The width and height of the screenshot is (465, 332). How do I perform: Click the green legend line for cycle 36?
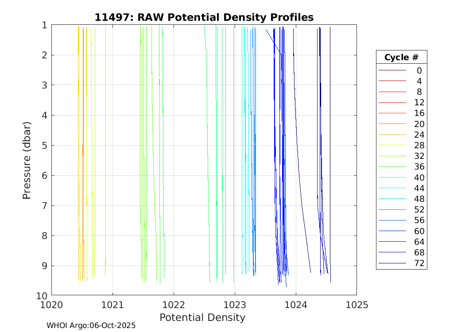(392, 167)
